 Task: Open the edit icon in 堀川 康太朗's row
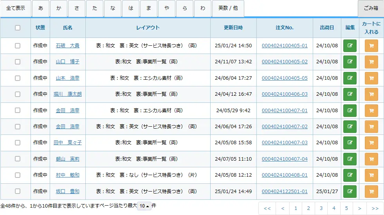click(350, 94)
